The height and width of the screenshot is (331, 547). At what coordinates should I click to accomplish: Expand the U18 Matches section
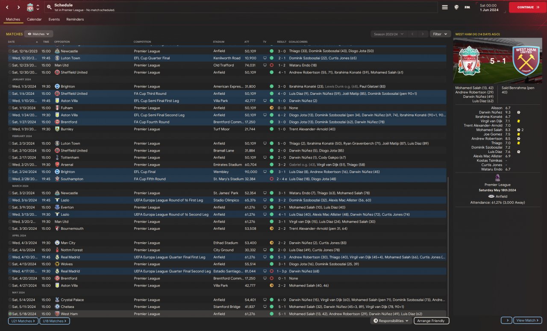(55, 321)
